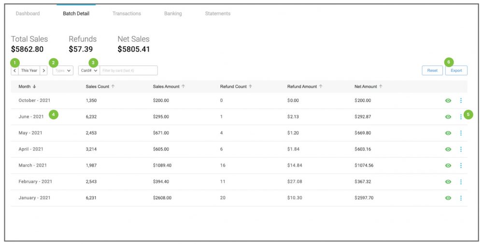Open more options for April - 2021 row
Image resolution: width=483 pixels, height=244 pixels.
(461, 149)
